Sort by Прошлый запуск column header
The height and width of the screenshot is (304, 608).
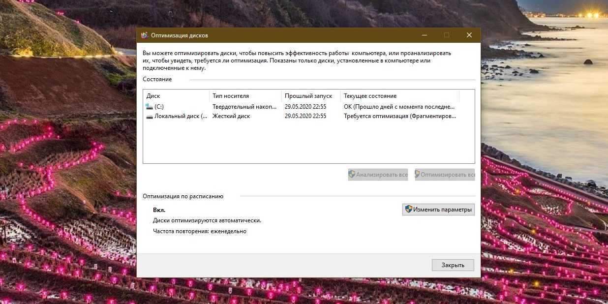(311, 96)
